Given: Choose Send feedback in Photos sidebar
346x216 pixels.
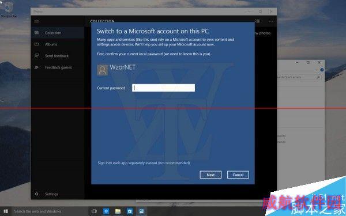Looking at the screenshot, I should click(57, 56).
